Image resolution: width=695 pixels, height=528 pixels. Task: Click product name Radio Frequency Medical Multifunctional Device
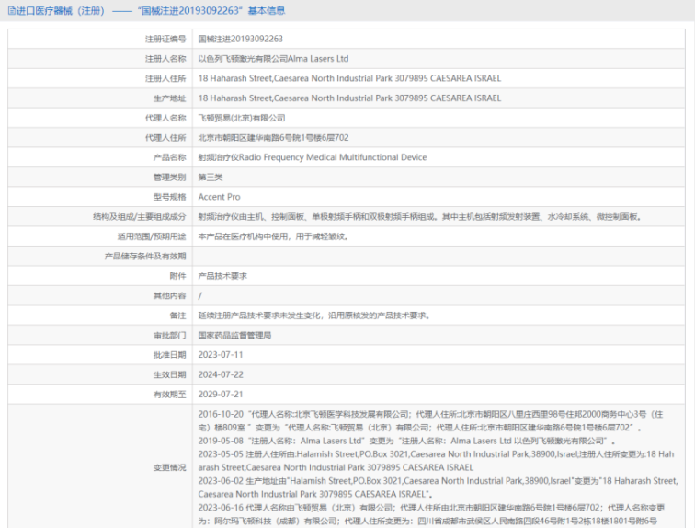313,157
